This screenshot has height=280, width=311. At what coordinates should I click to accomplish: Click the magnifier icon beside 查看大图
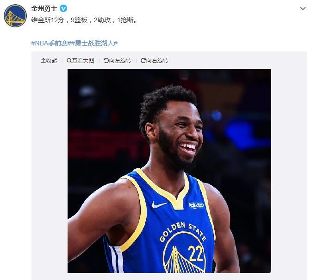point(69,60)
